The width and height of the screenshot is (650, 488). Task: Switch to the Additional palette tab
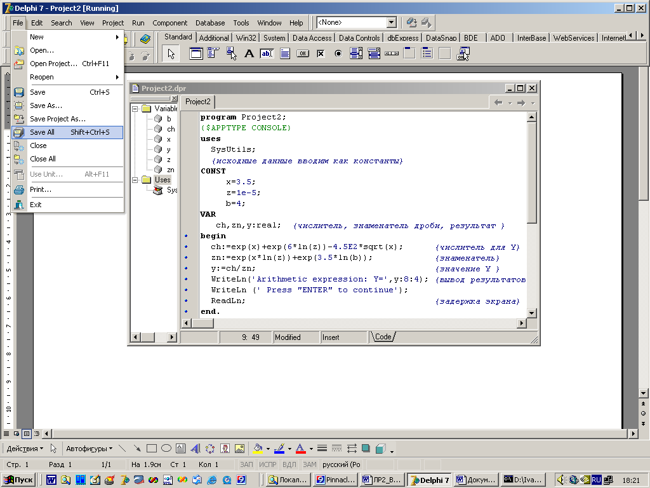click(214, 37)
